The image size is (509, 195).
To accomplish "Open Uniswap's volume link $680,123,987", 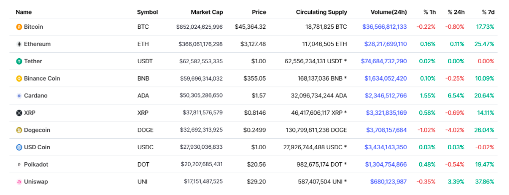I will [x=388, y=182].
